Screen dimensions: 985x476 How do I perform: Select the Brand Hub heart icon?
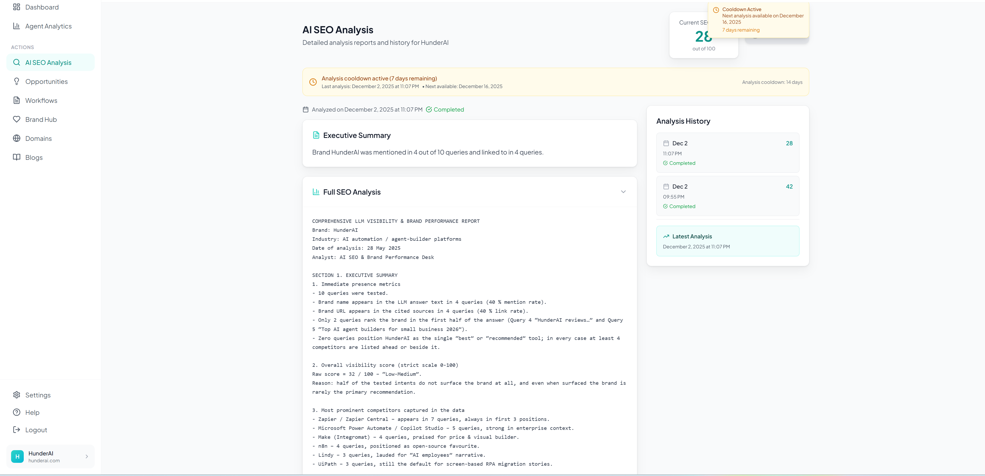coord(17,119)
